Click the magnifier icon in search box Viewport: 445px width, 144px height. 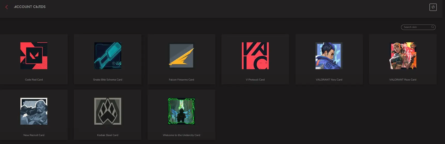(x=432, y=27)
